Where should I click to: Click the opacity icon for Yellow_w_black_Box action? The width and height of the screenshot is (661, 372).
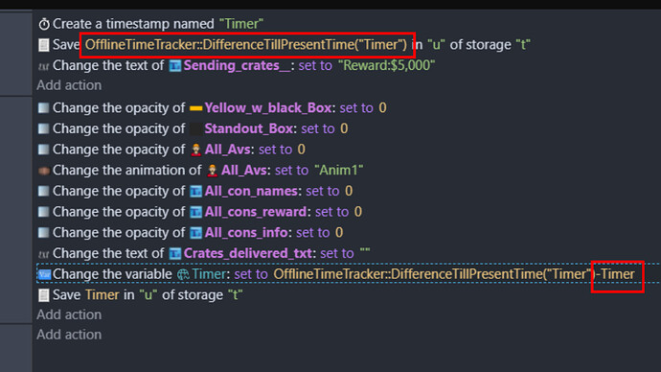43,108
